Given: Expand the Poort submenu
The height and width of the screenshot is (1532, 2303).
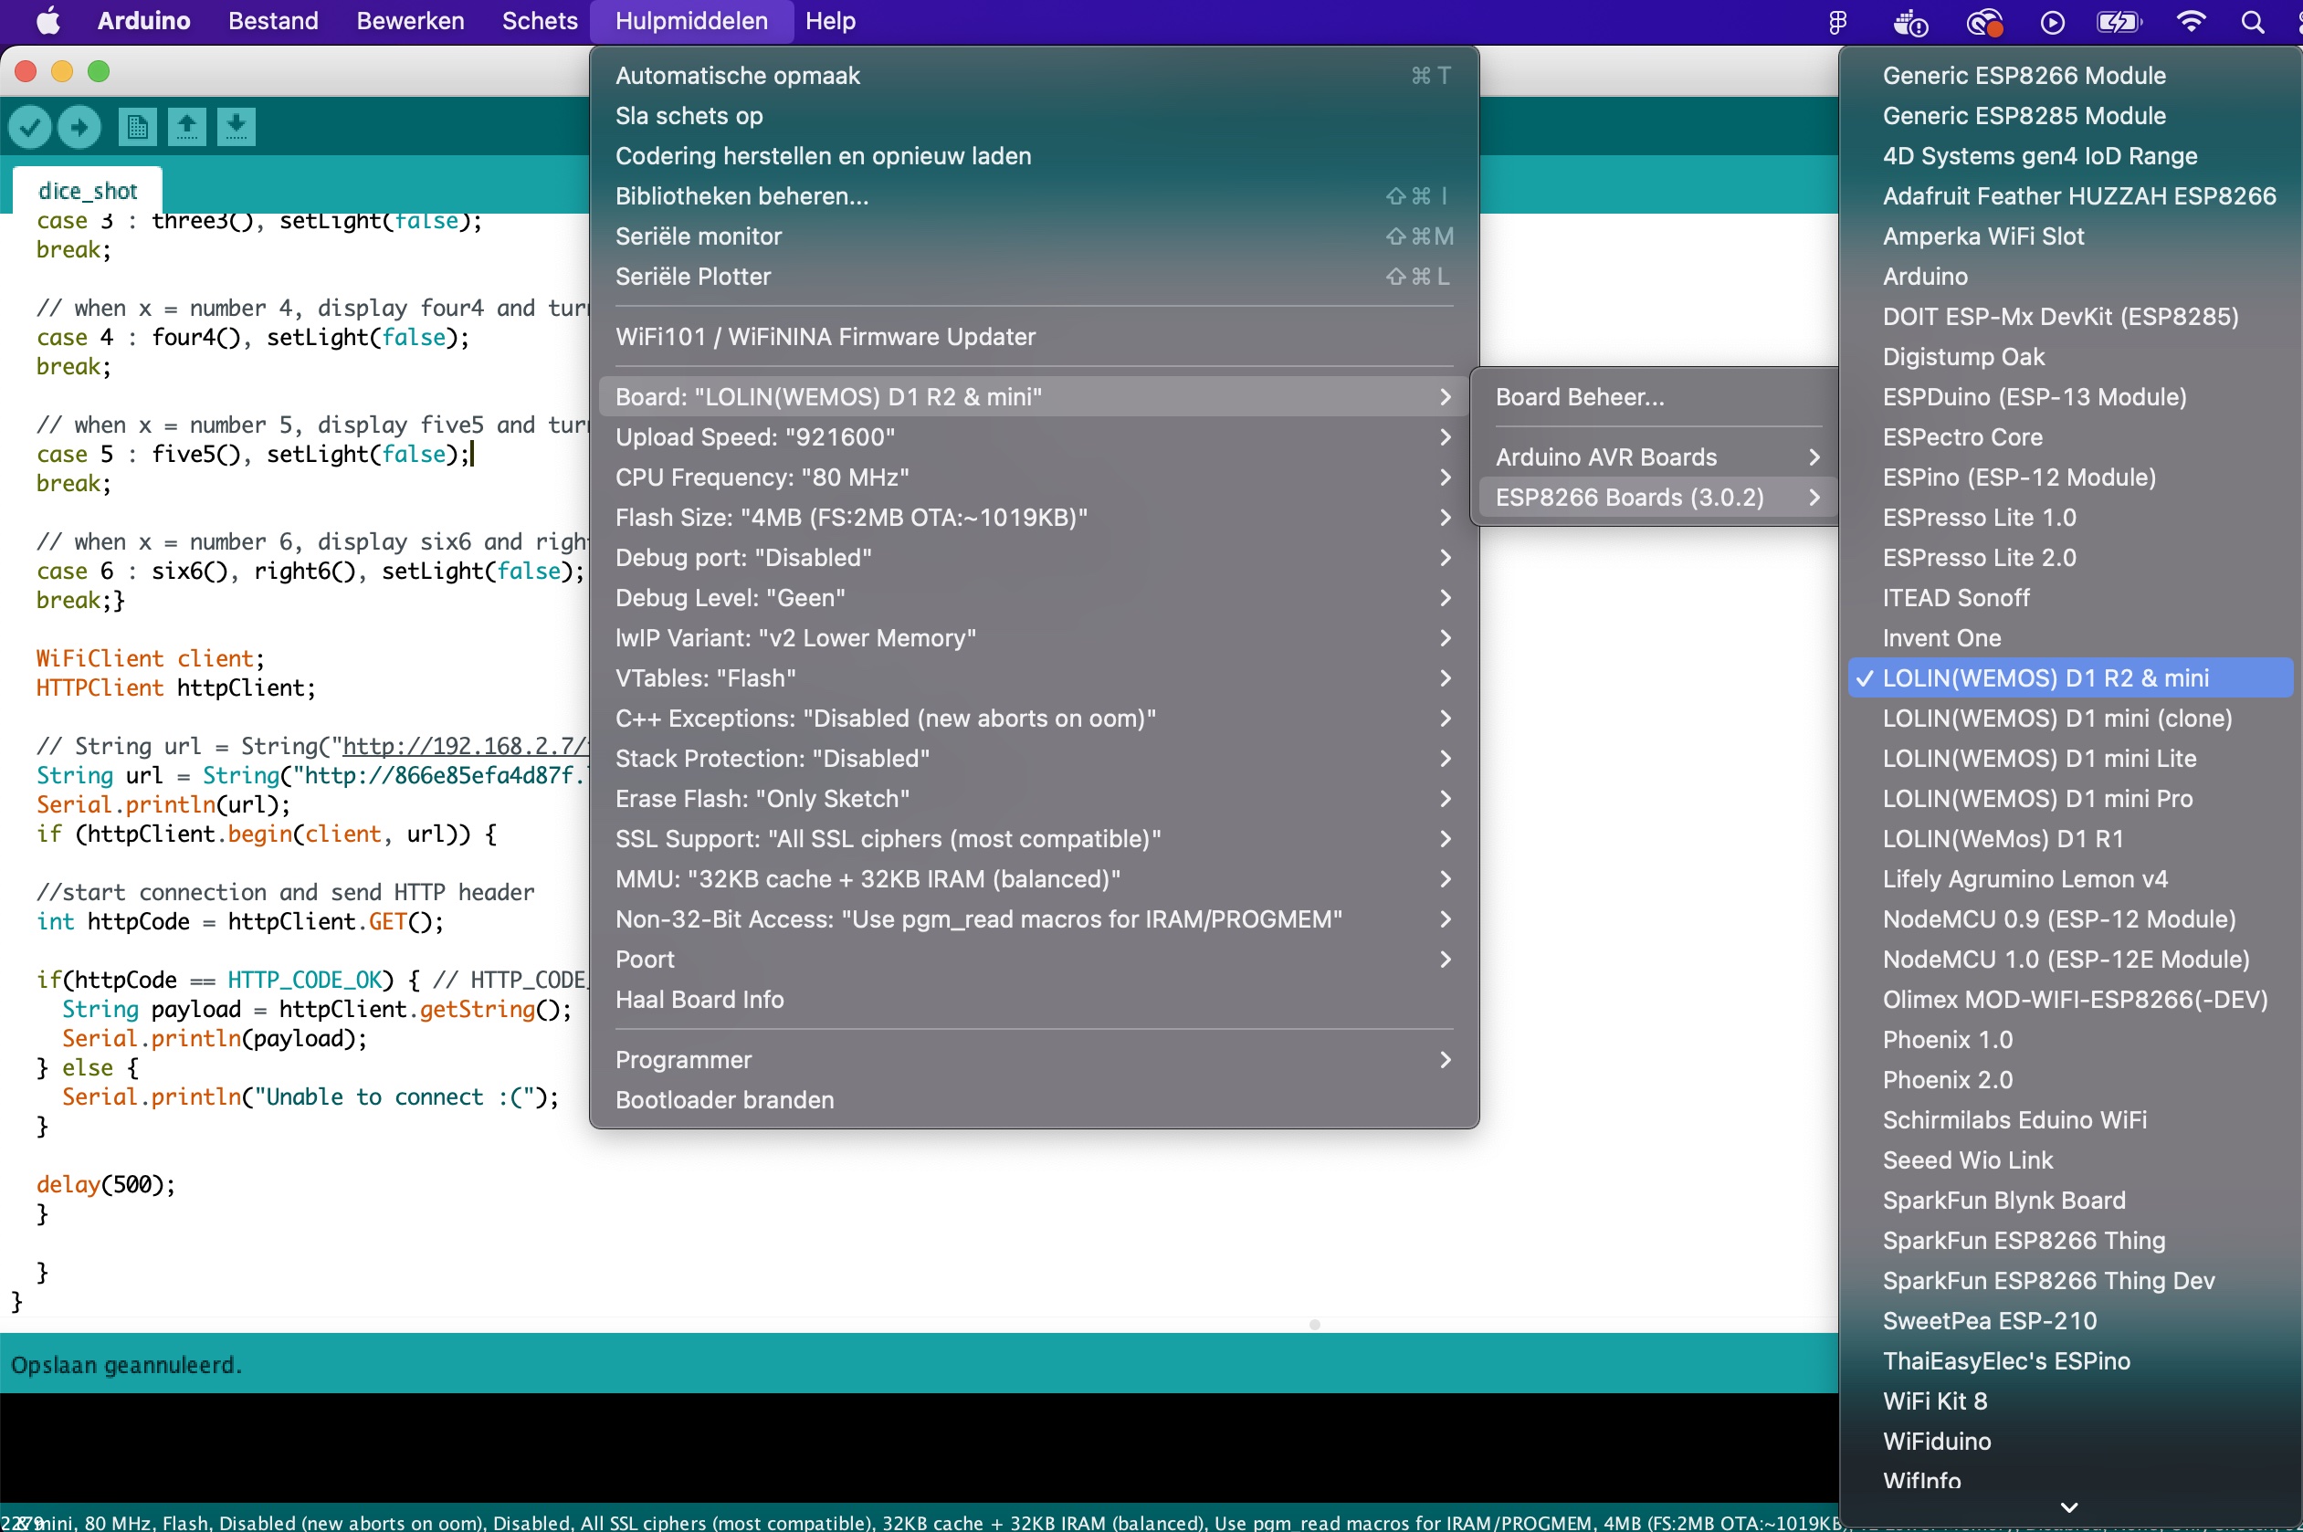Looking at the screenshot, I should pyautogui.click(x=1034, y=960).
